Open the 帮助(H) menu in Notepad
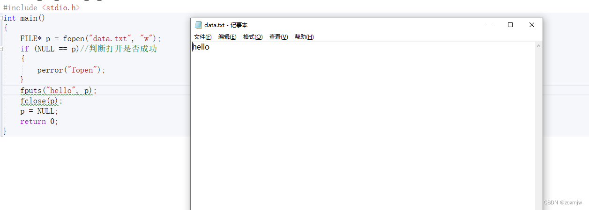Screen dimensions: 589x210 [x=304, y=37]
